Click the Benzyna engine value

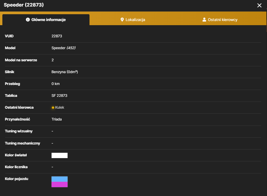(x=65, y=72)
